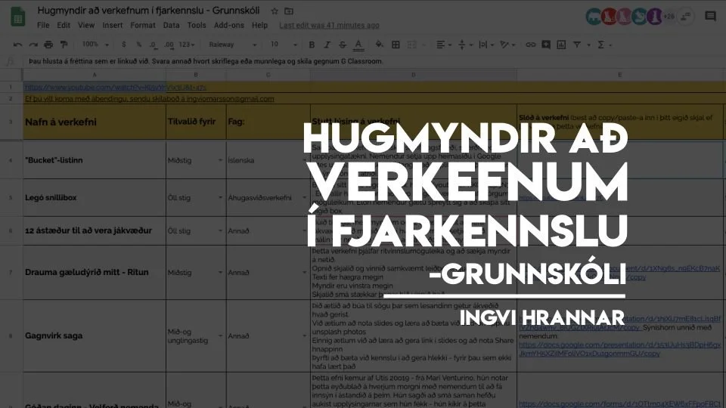The image size is (726, 408).
Task: Open the Insert menu
Action: click(113, 26)
